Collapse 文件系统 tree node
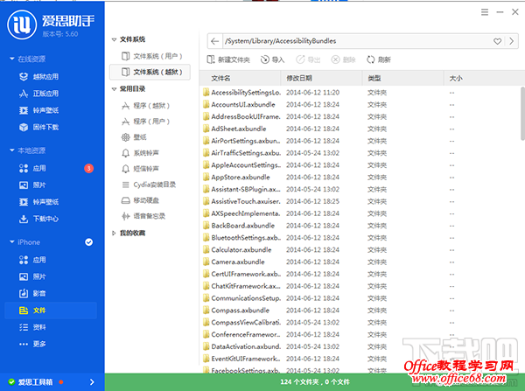The image size is (525, 391). click(114, 39)
